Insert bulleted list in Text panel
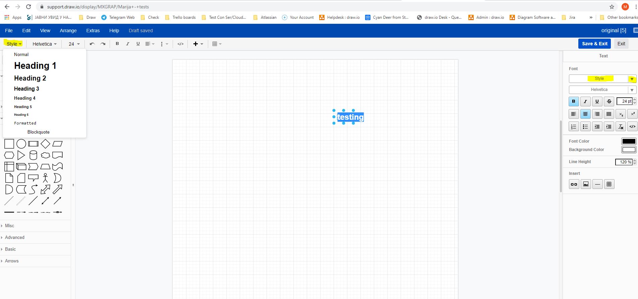This screenshot has width=638, height=299. [585, 127]
